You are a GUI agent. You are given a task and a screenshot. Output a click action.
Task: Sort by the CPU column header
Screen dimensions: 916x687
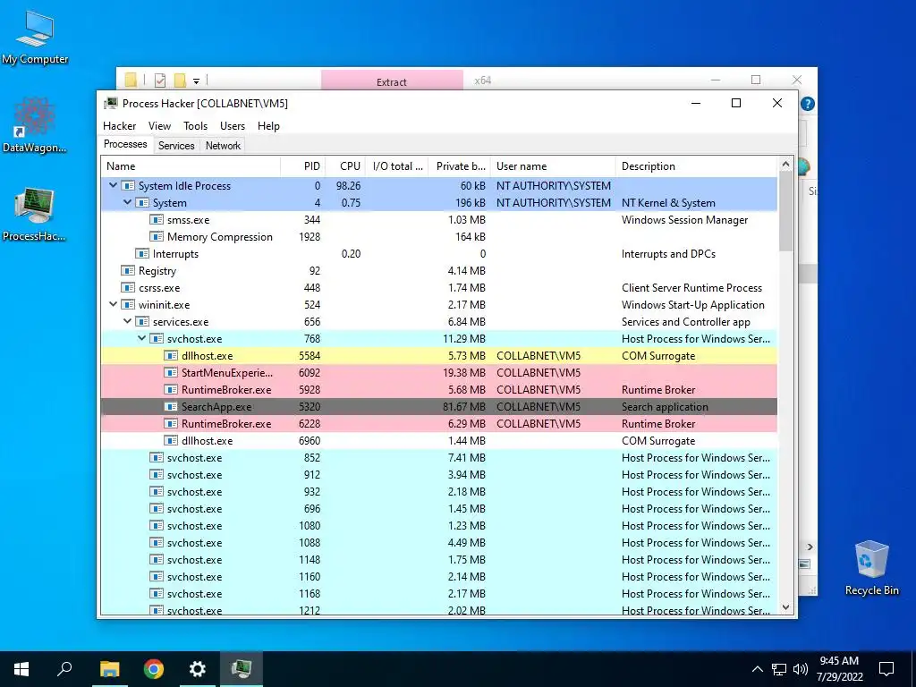pos(345,165)
